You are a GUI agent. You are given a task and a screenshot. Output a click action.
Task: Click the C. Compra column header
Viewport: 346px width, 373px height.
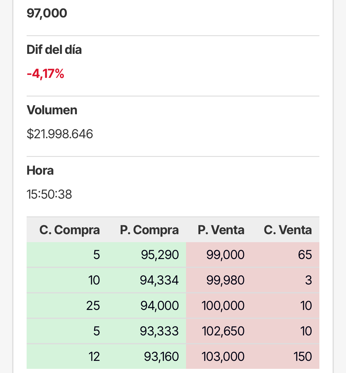pos(69,230)
